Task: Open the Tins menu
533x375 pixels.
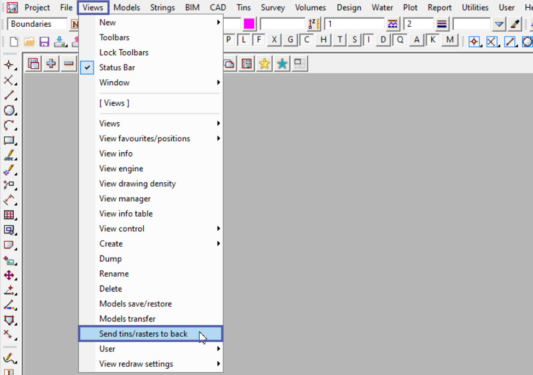Action: click(x=244, y=8)
